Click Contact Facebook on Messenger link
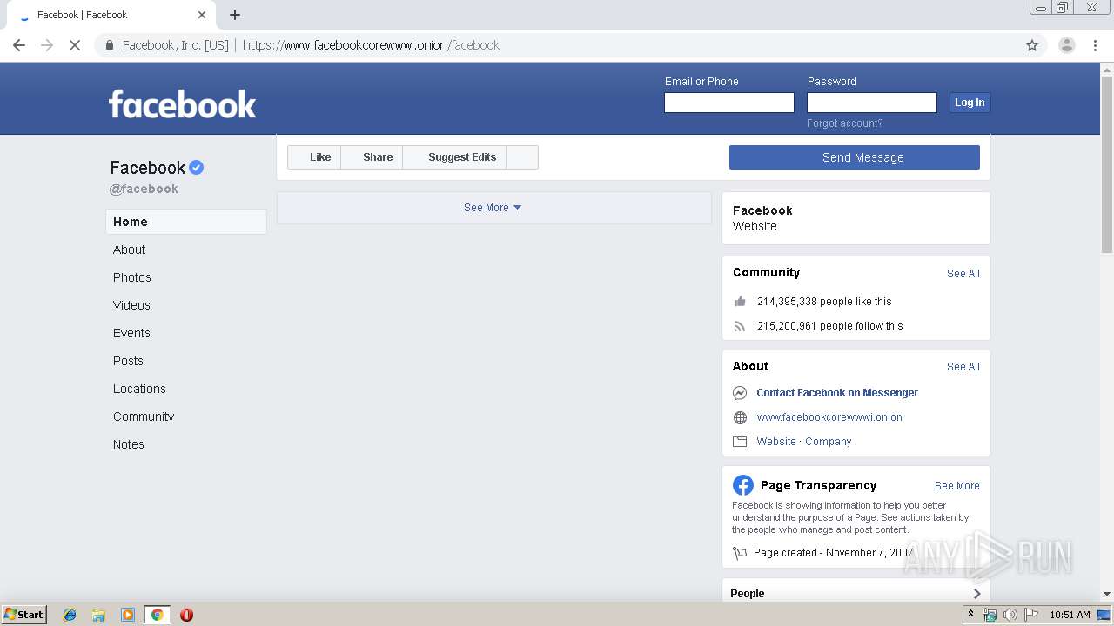Image resolution: width=1114 pixels, height=626 pixels. click(x=837, y=393)
